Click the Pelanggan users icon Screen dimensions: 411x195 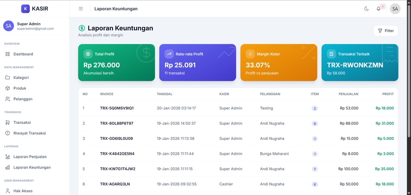point(8,99)
